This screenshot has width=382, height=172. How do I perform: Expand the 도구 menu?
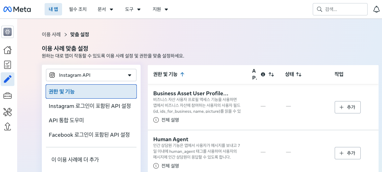(x=133, y=10)
